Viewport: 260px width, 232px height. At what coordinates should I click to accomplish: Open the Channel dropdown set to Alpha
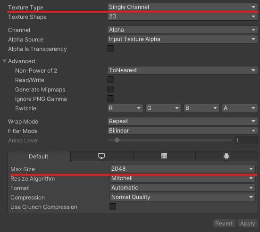coord(183,30)
